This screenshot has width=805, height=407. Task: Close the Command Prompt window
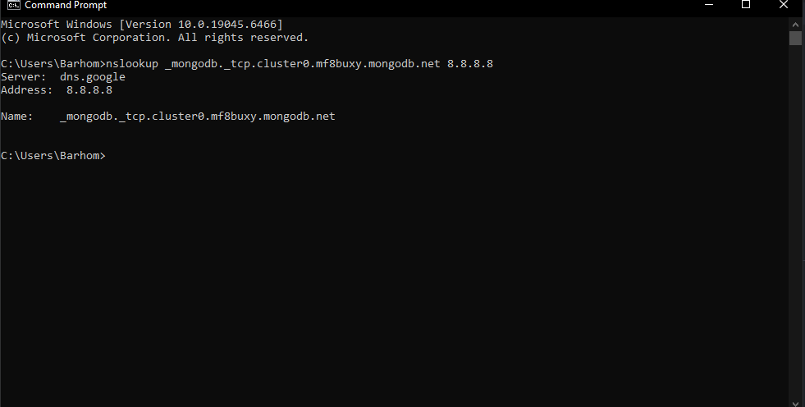pyautogui.click(x=783, y=5)
